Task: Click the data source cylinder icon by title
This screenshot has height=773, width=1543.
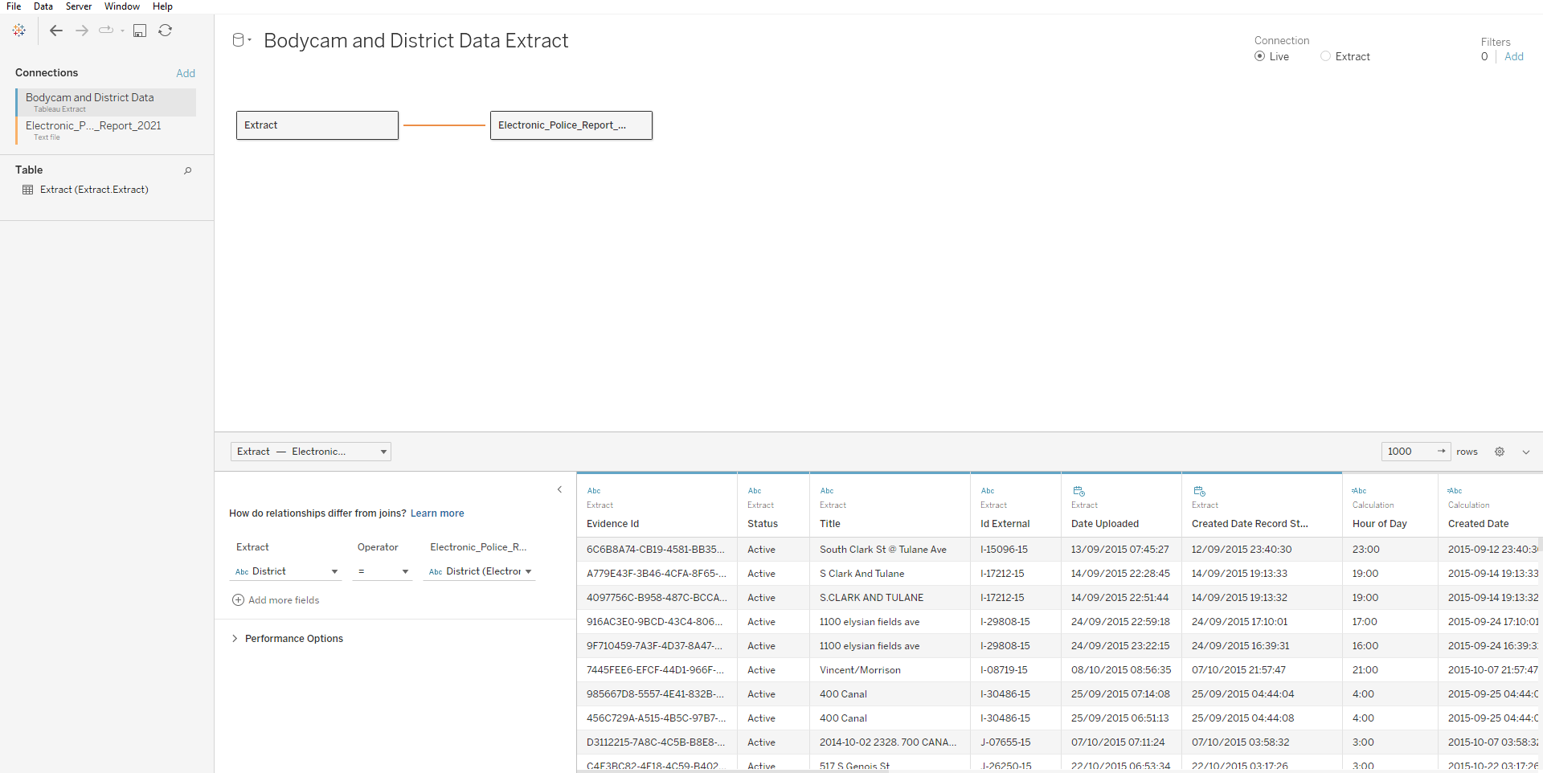Action: [239, 40]
